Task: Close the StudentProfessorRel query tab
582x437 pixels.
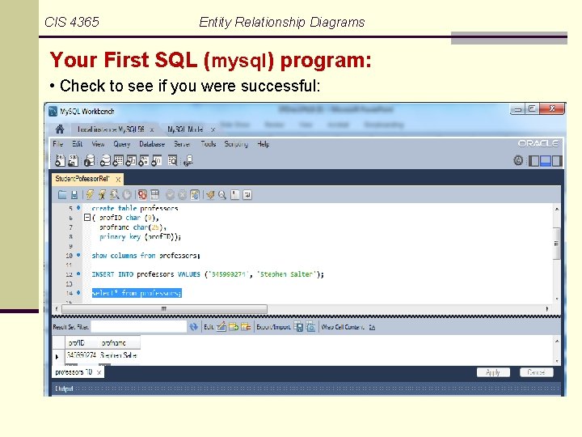Action: click(118, 180)
